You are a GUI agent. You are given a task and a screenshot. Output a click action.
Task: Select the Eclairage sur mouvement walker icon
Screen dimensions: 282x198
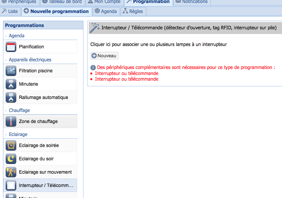pos(11,172)
